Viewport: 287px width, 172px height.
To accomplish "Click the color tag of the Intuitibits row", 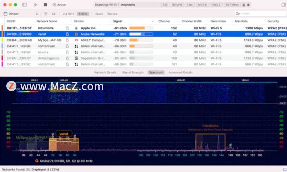I will (2, 28).
